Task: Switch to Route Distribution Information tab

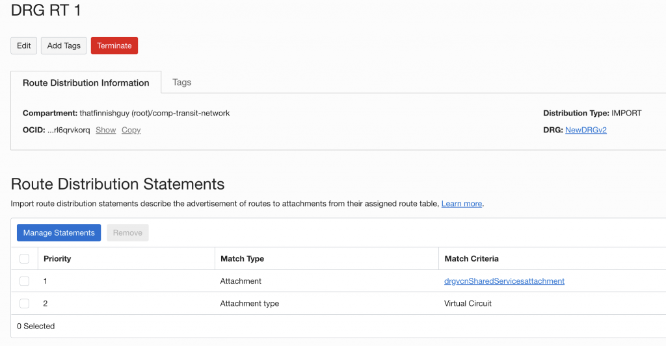Action: (x=86, y=82)
